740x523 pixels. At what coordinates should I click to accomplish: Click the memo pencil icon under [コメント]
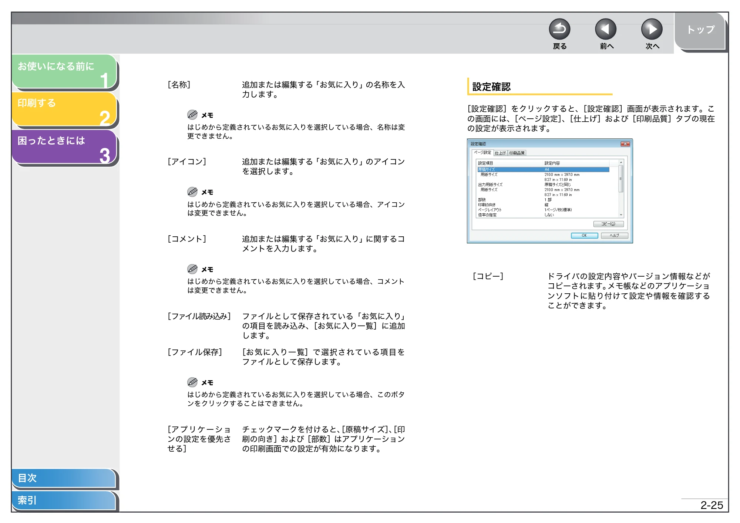coord(192,269)
